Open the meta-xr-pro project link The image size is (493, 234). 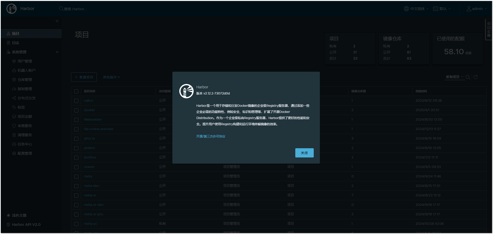click(93, 214)
